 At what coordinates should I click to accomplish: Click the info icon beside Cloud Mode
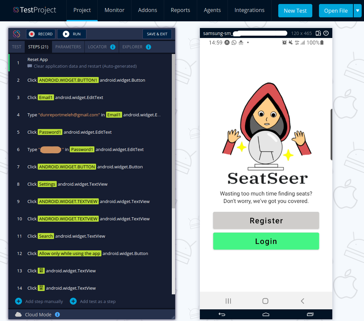[x=57, y=314]
